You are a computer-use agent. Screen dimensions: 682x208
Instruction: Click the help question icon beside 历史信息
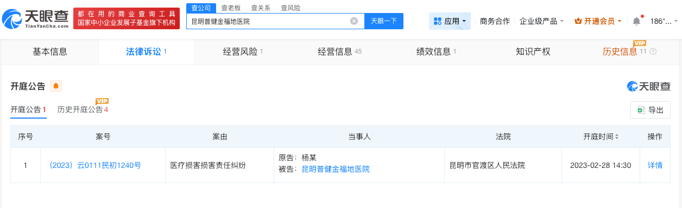tap(653, 52)
